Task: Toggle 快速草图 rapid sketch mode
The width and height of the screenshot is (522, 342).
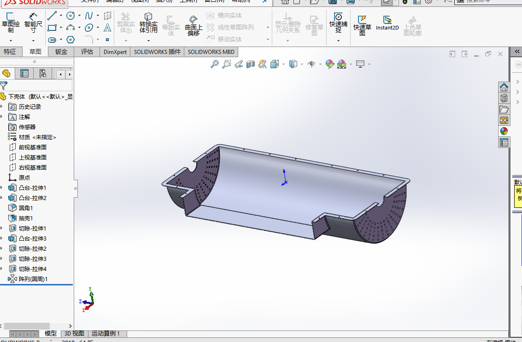Action: pyautogui.click(x=362, y=25)
